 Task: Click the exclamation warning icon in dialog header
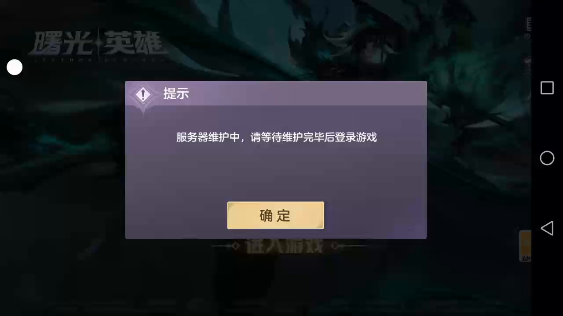(x=143, y=94)
